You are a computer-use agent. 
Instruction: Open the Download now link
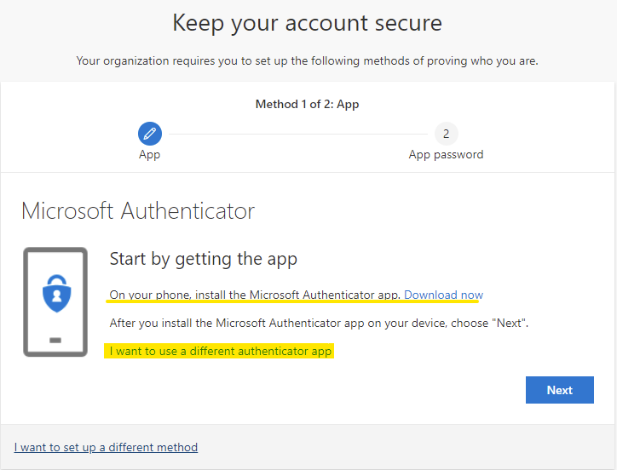pyautogui.click(x=443, y=295)
